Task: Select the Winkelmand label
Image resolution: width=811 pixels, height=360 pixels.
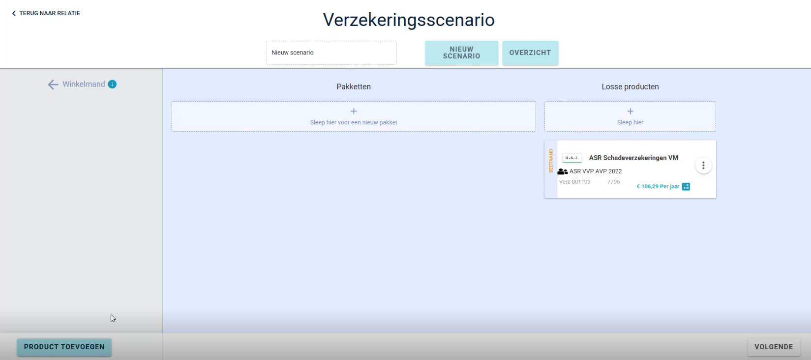Action: point(84,84)
